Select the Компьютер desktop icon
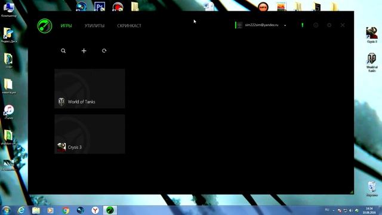 [9, 10]
